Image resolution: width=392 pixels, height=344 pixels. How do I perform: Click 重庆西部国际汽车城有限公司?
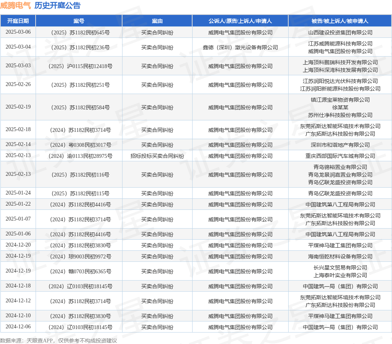(340, 156)
